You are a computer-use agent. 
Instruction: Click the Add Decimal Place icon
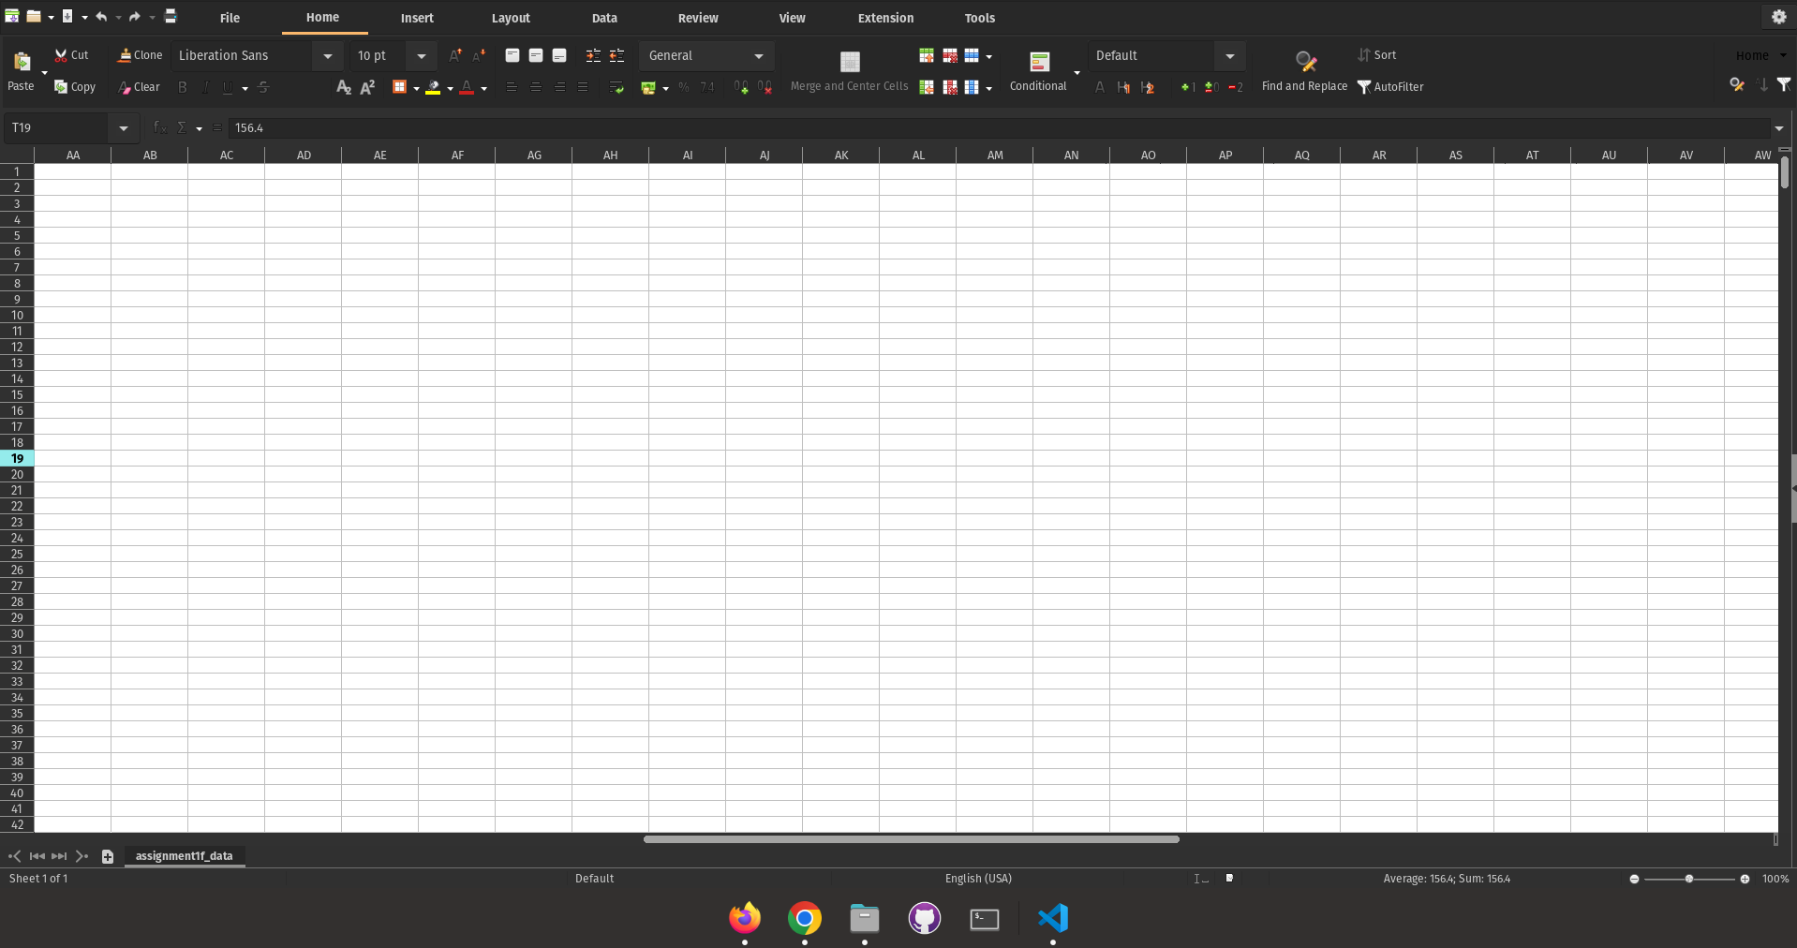click(741, 87)
